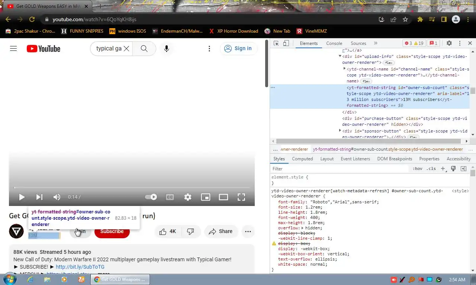Open more actions menu beside Share
Image resolution: width=476 pixels, height=285 pixels.
(x=248, y=231)
